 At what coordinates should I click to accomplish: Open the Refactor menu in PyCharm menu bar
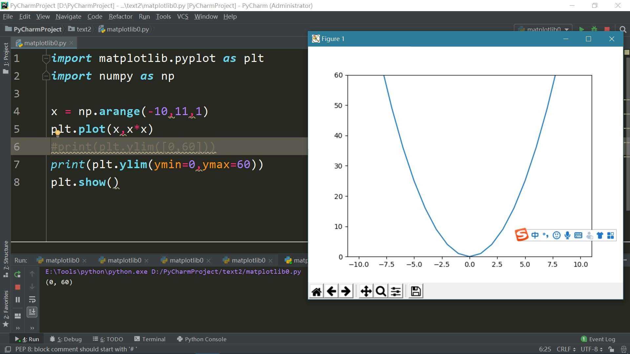120,16
